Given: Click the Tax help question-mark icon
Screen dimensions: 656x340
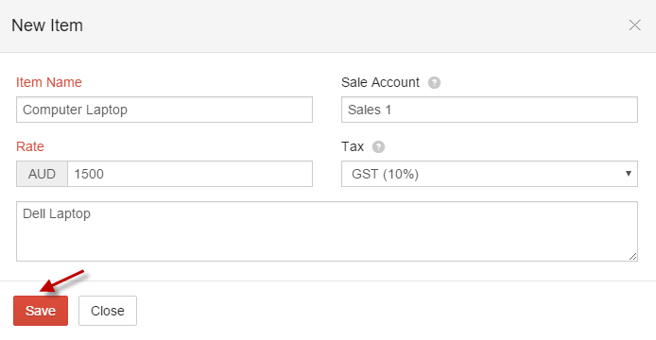Looking at the screenshot, I should pos(378,146).
